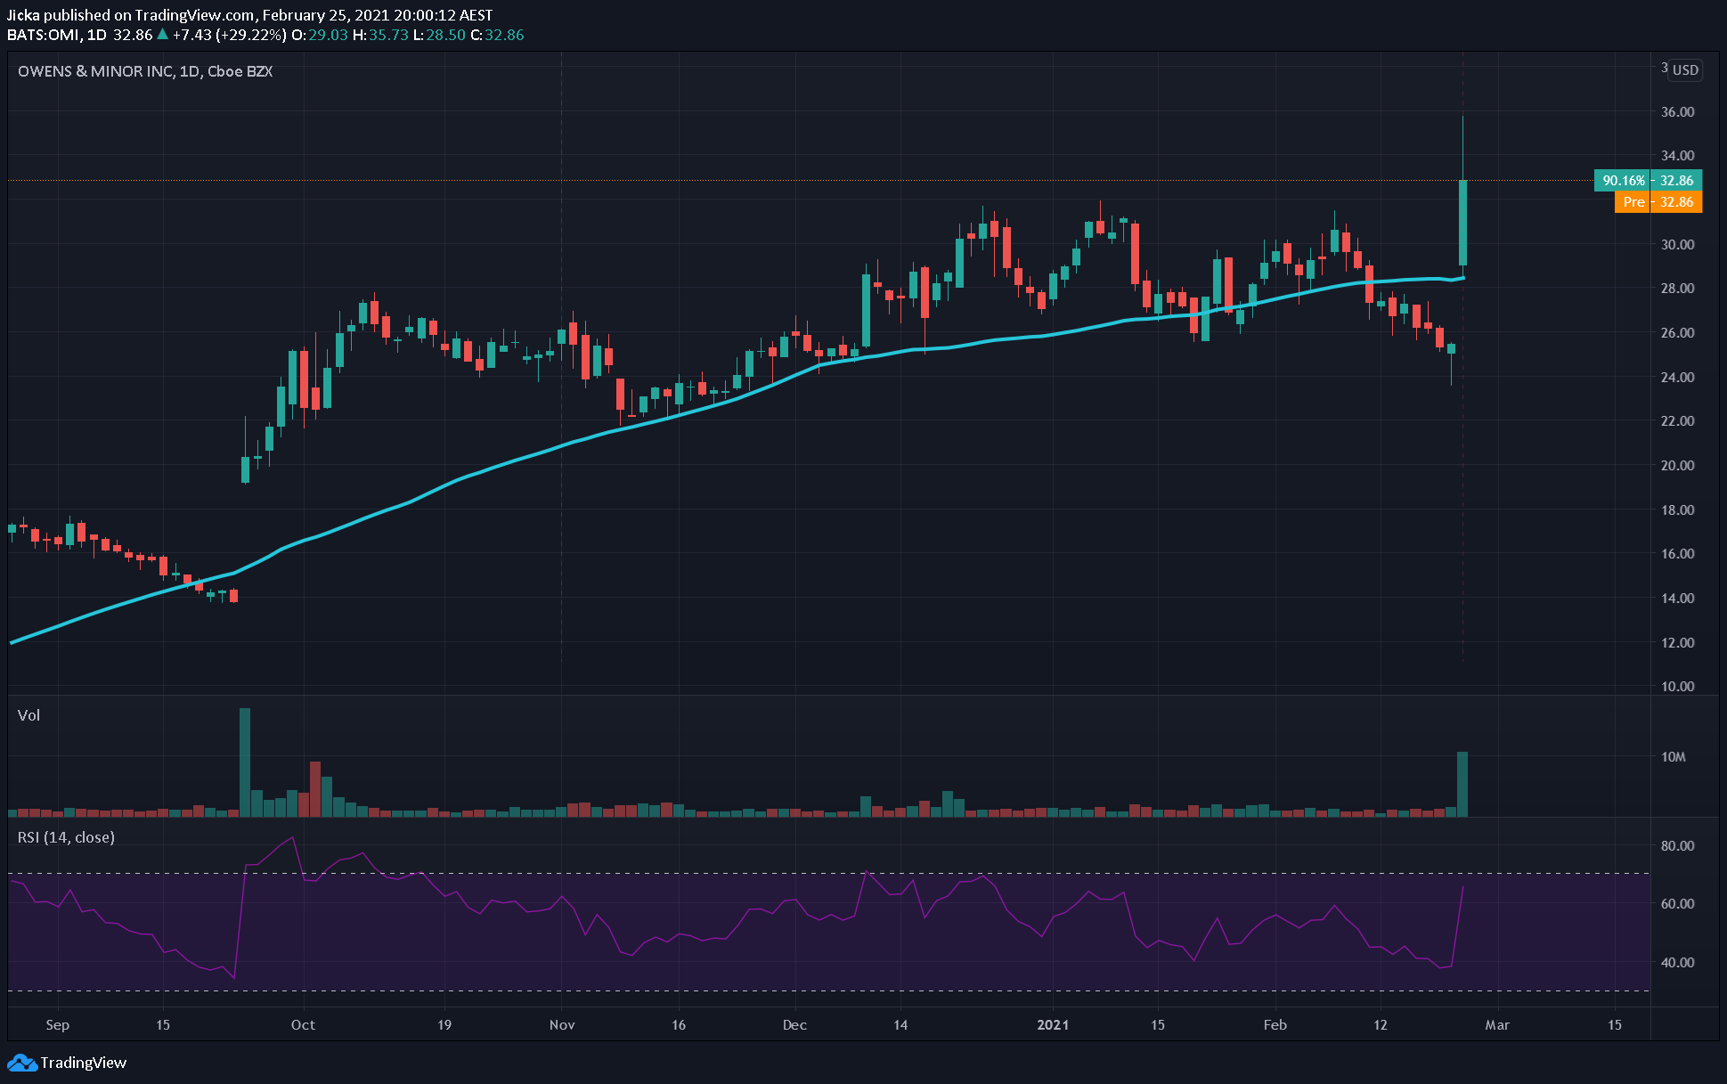Screen dimensions: 1727x1084
Task: Click the 12.00 price axis label
Action: point(1677,643)
